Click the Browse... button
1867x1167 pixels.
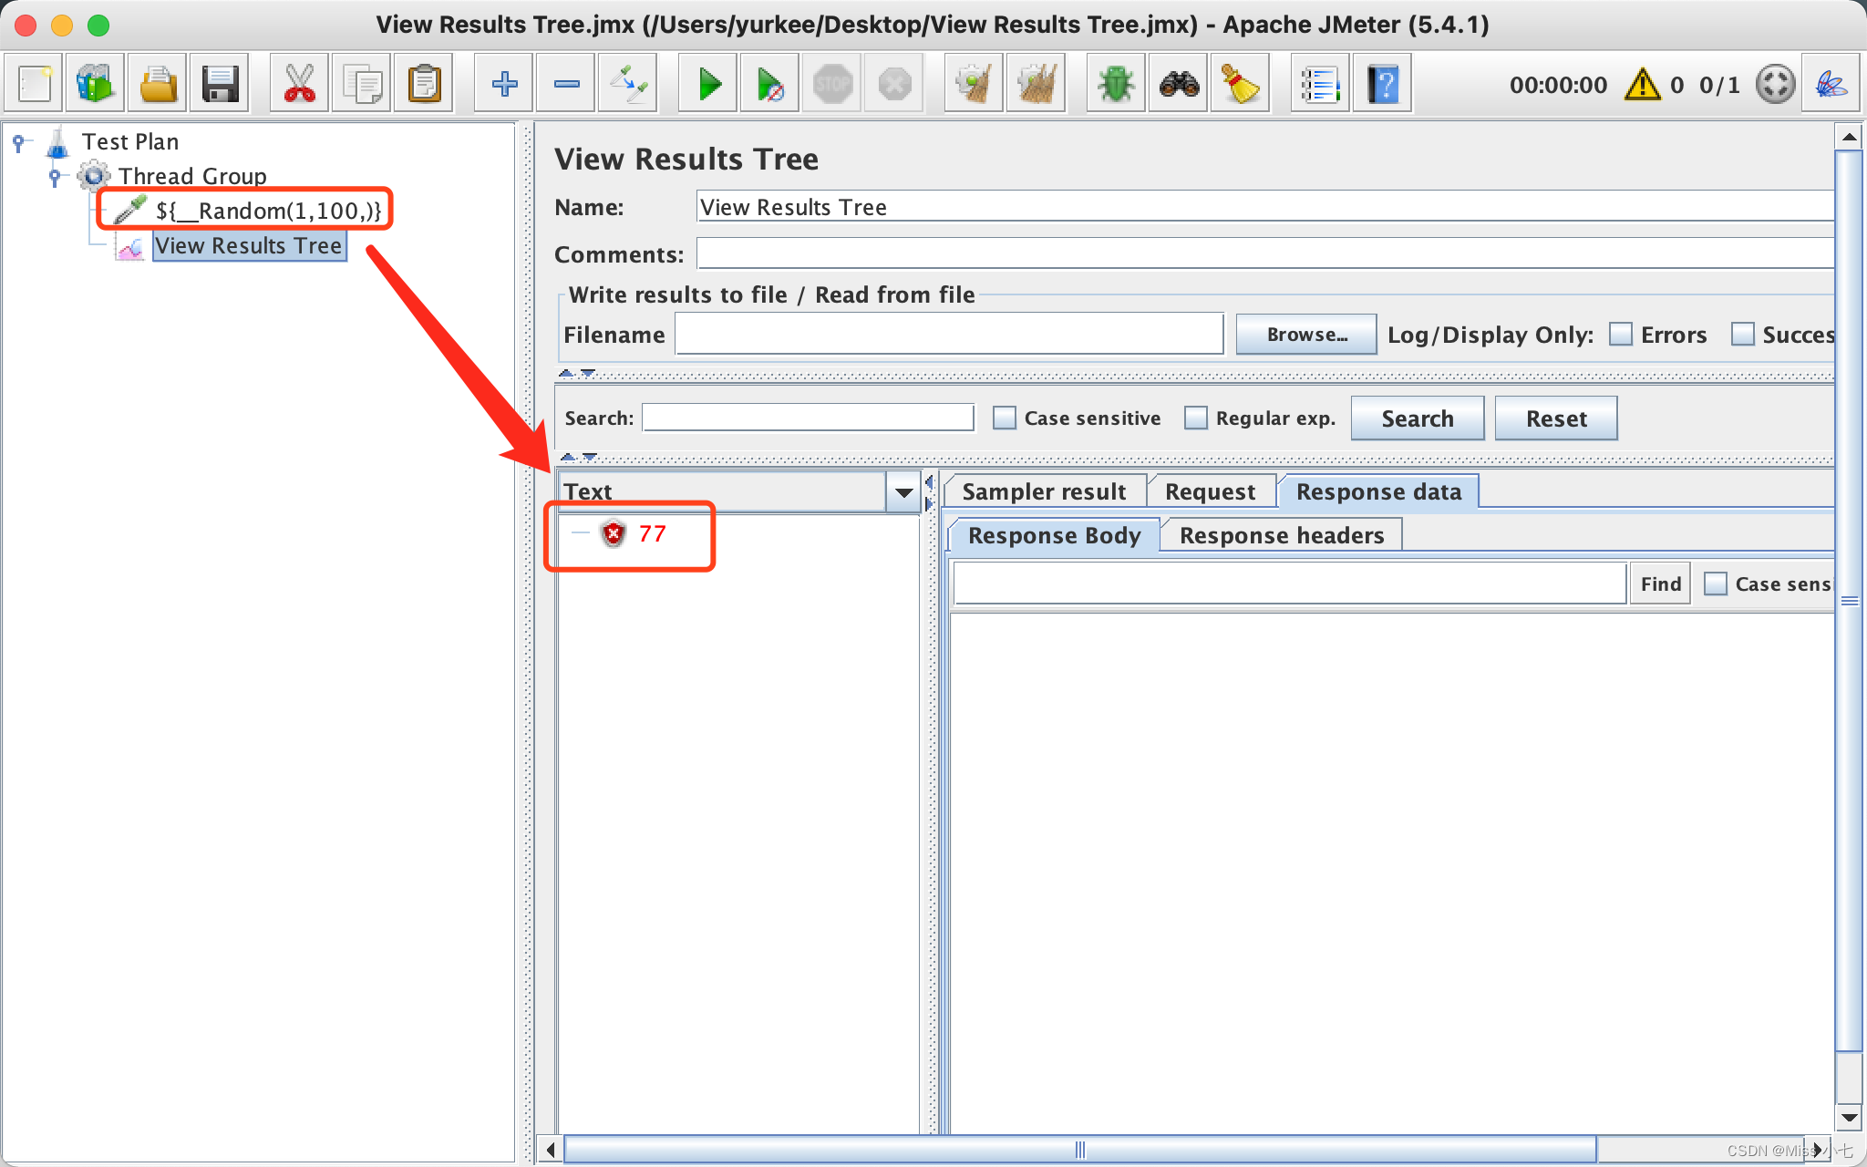click(1306, 335)
